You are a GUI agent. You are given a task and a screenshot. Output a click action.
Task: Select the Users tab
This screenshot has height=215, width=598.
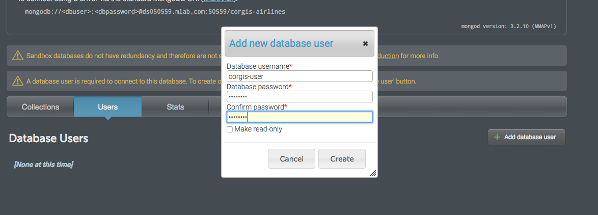click(107, 107)
